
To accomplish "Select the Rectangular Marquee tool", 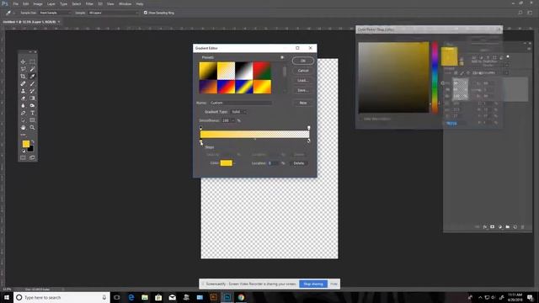I will point(32,61).
